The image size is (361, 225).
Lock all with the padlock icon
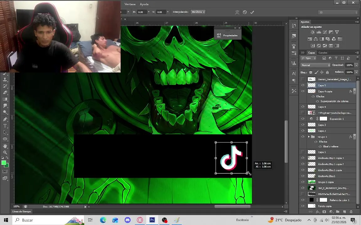(x=327, y=72)
